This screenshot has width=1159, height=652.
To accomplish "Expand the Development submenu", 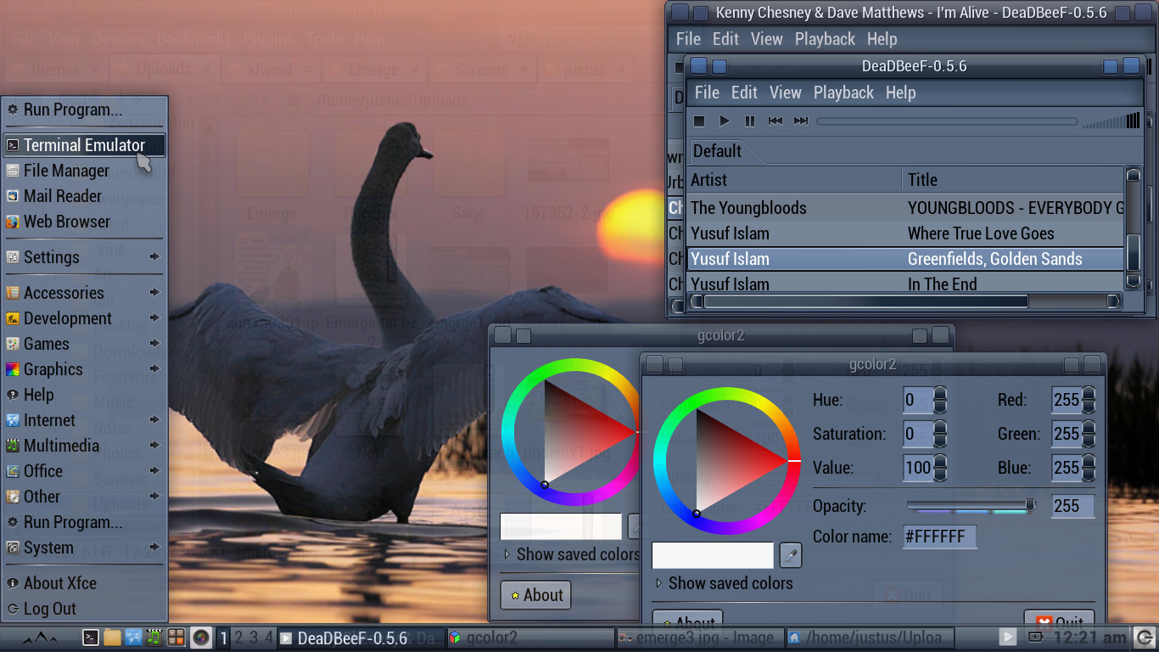I will click(84, 318).
